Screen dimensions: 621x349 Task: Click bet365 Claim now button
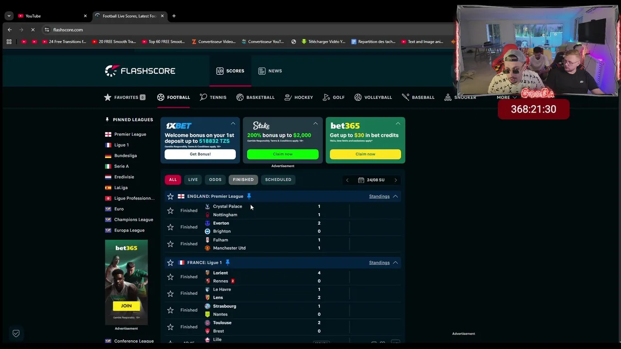[x=365, y=154]
